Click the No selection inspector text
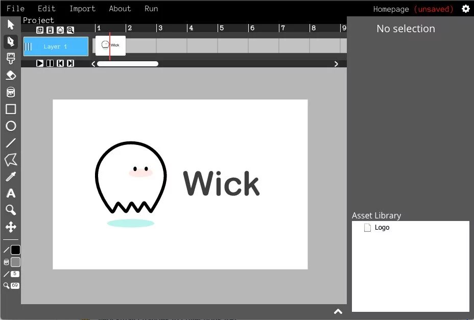 (406, 29)
